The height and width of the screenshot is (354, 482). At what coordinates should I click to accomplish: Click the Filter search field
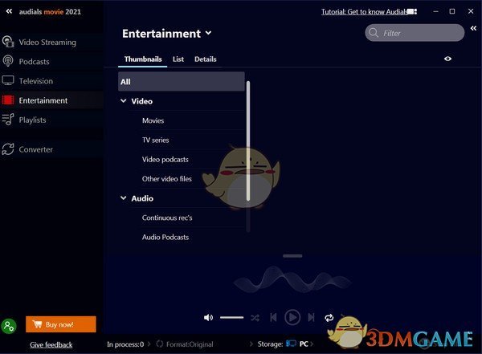[415, 33]
